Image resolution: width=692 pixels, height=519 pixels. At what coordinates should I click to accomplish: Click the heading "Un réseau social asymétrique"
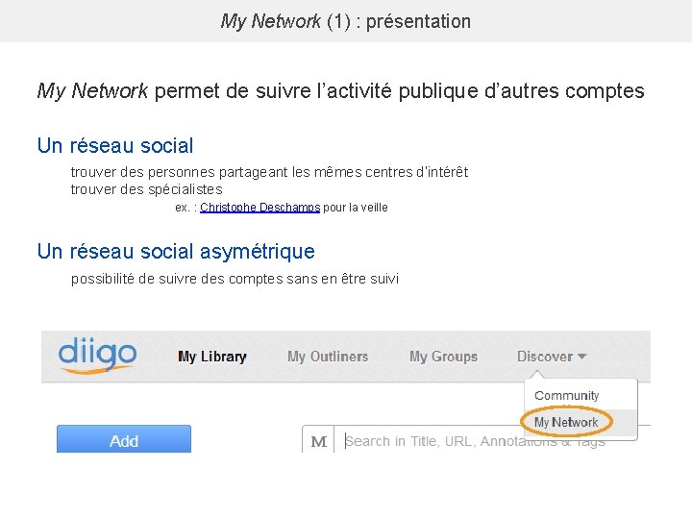tap(176, 252)
